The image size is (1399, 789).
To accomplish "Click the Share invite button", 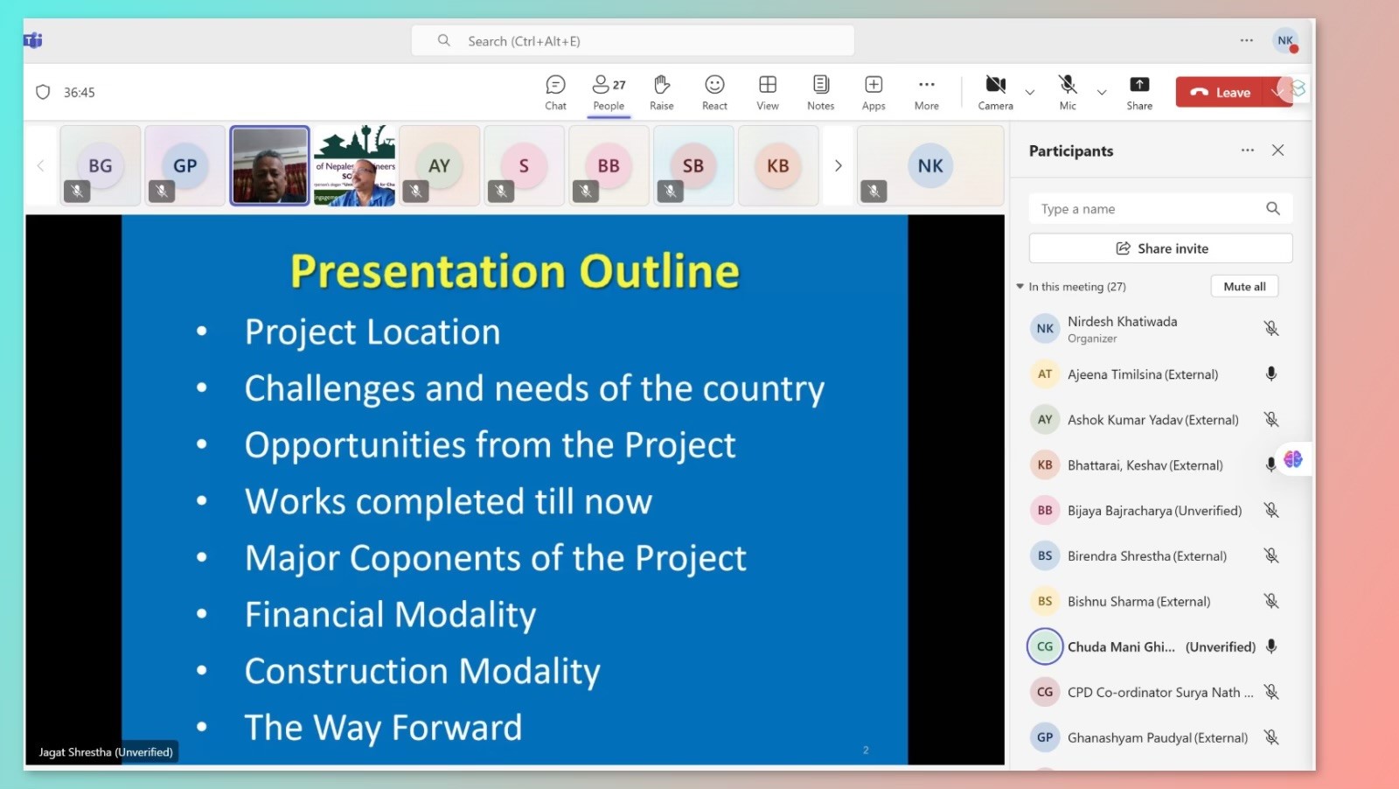I will pos(1160,248).
